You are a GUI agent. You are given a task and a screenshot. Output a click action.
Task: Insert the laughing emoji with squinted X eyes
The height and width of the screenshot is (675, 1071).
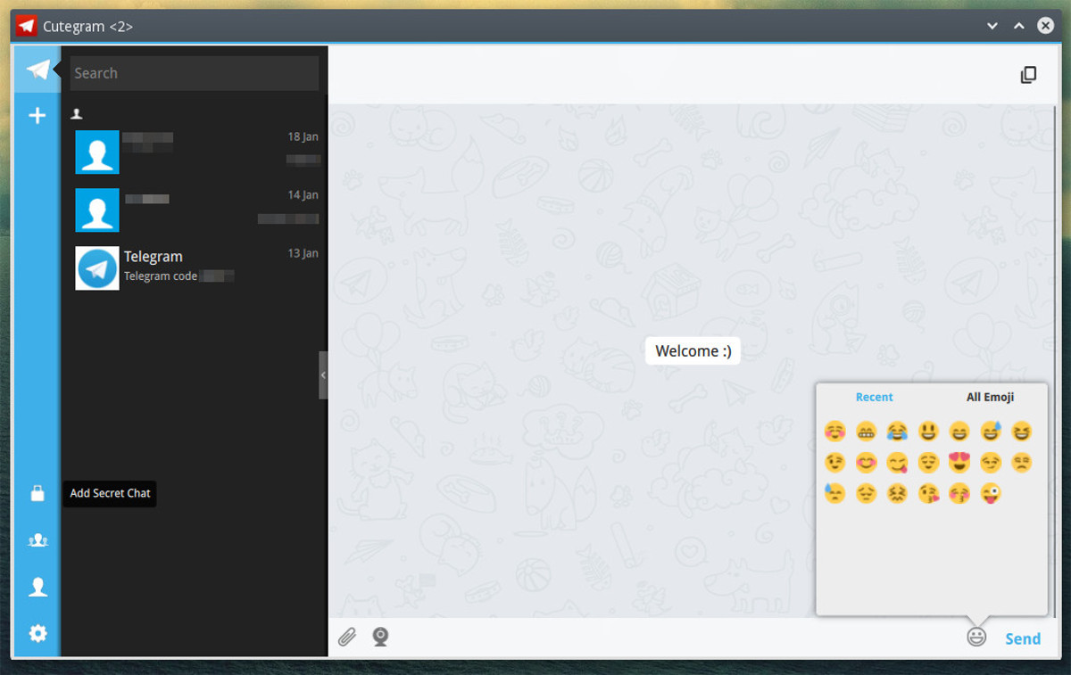click(1022, 432)
